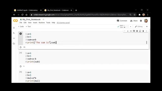Open the Help menu

click(x=53, y=22)
